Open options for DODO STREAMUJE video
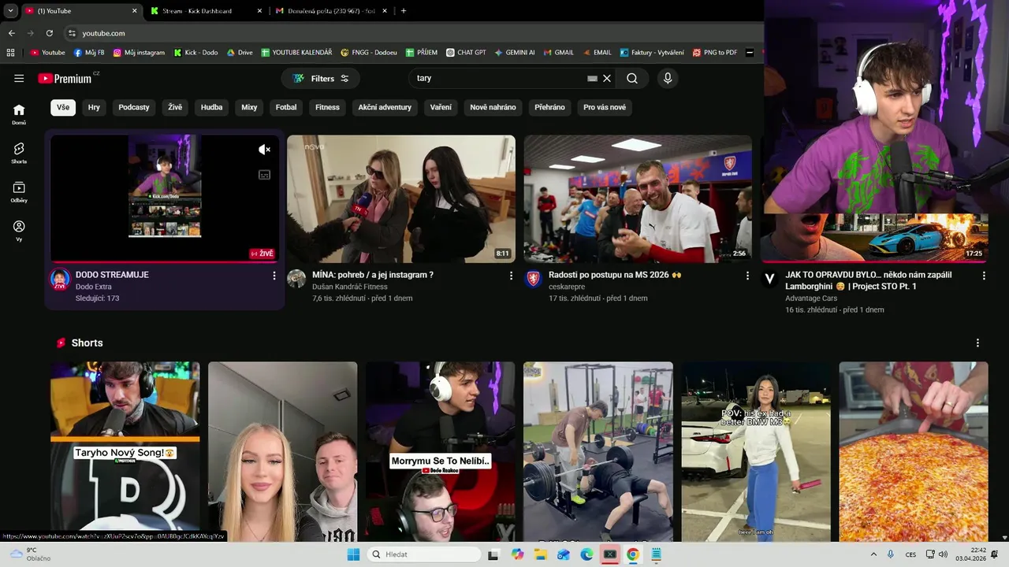This screenshot has height=567, width=1009. 274,276
